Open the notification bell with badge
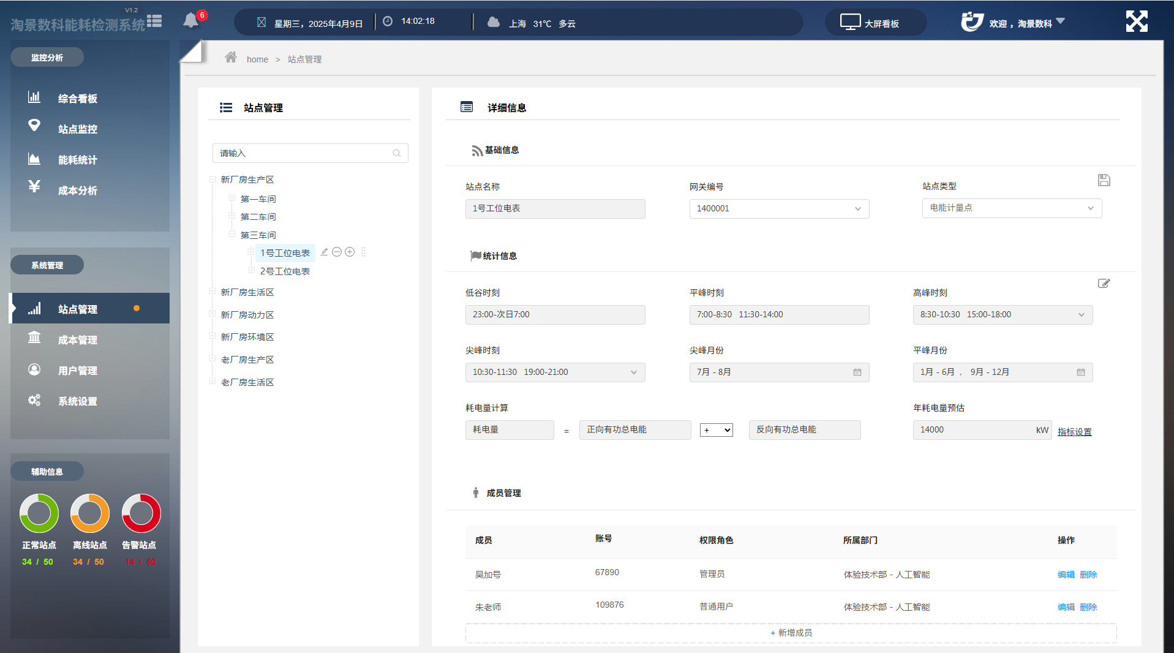Viewport: 1174px width, 653px height. coord(191,20)
